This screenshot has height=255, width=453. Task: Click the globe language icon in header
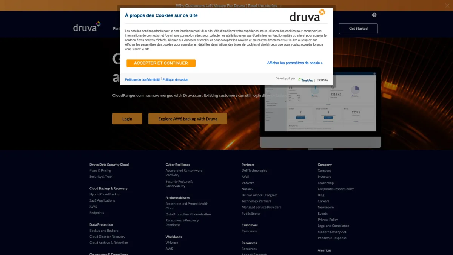click(374, 15)
